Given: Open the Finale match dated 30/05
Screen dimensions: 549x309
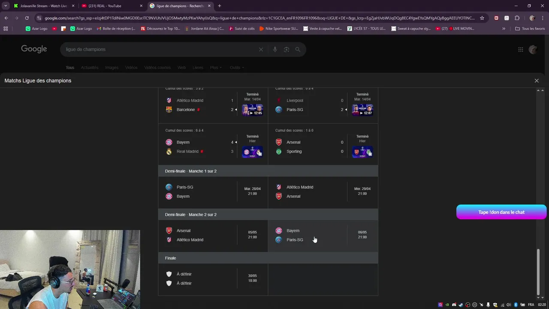Looking at the screenshot, I should point(213,279).
